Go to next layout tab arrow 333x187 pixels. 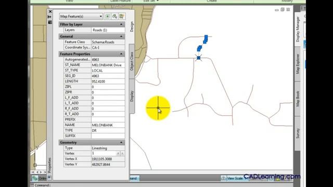41,172
